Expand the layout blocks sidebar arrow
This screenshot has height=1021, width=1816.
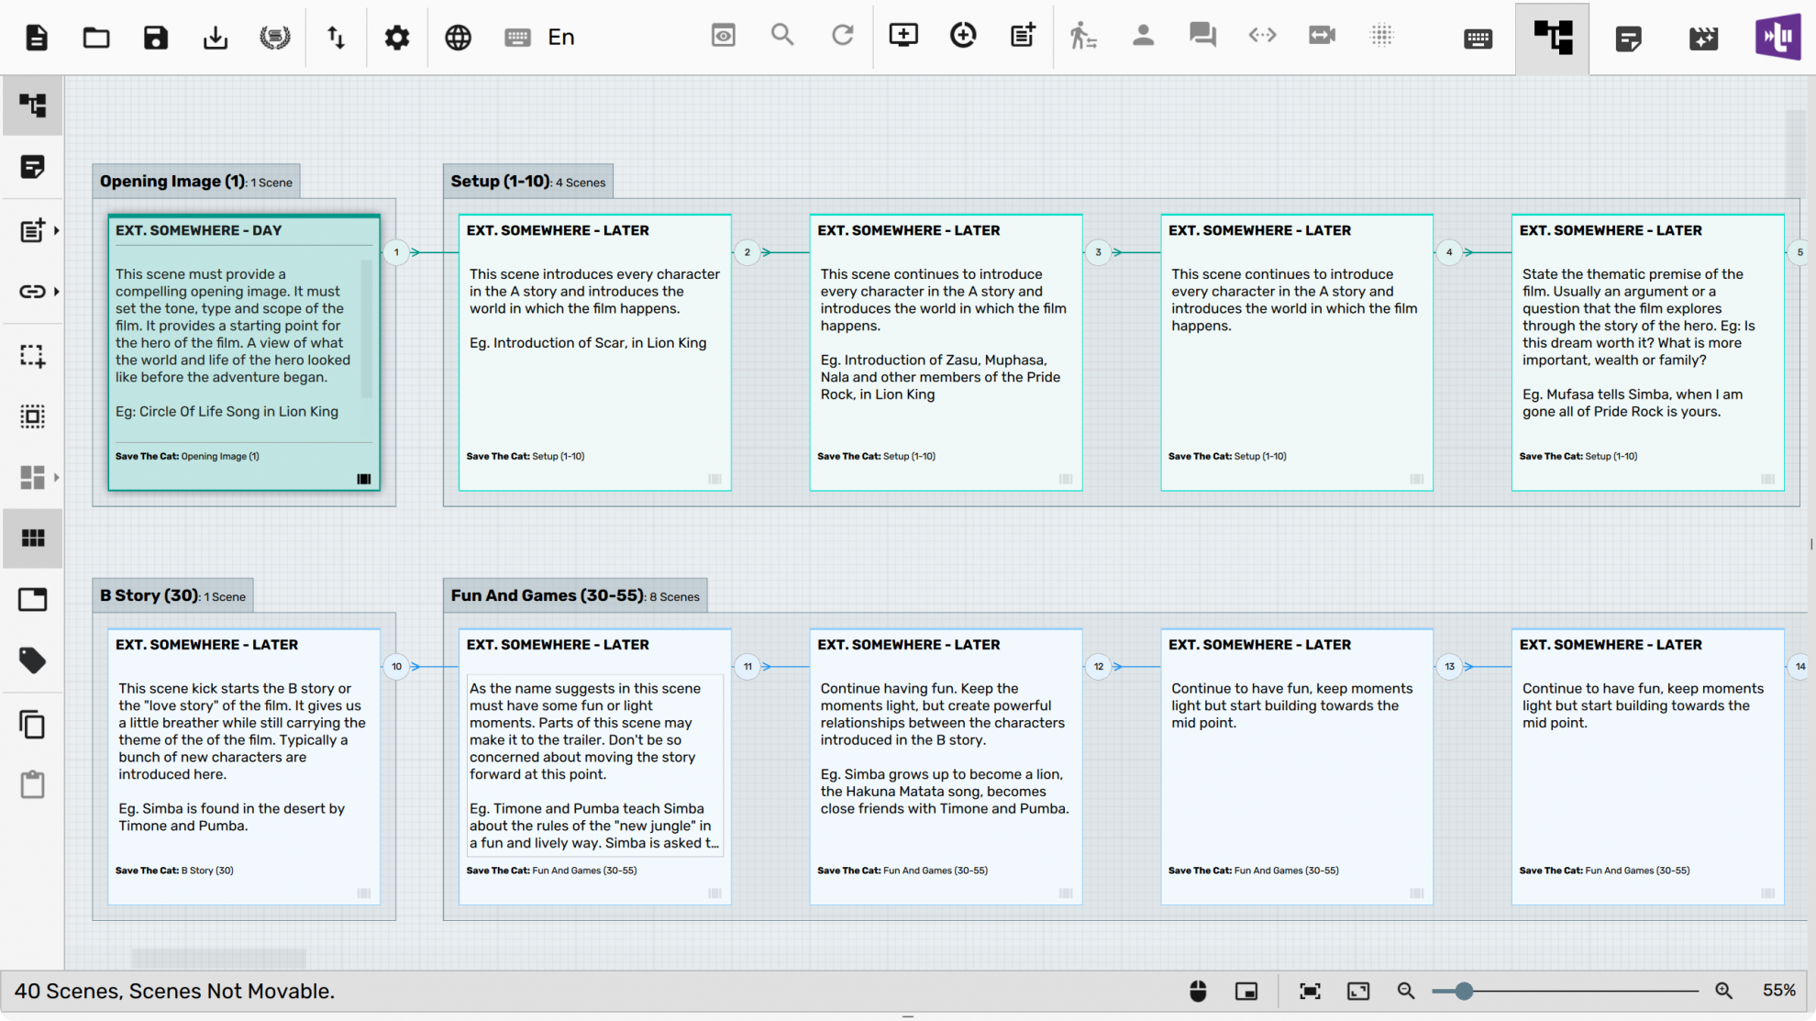[x=57, y=477]
